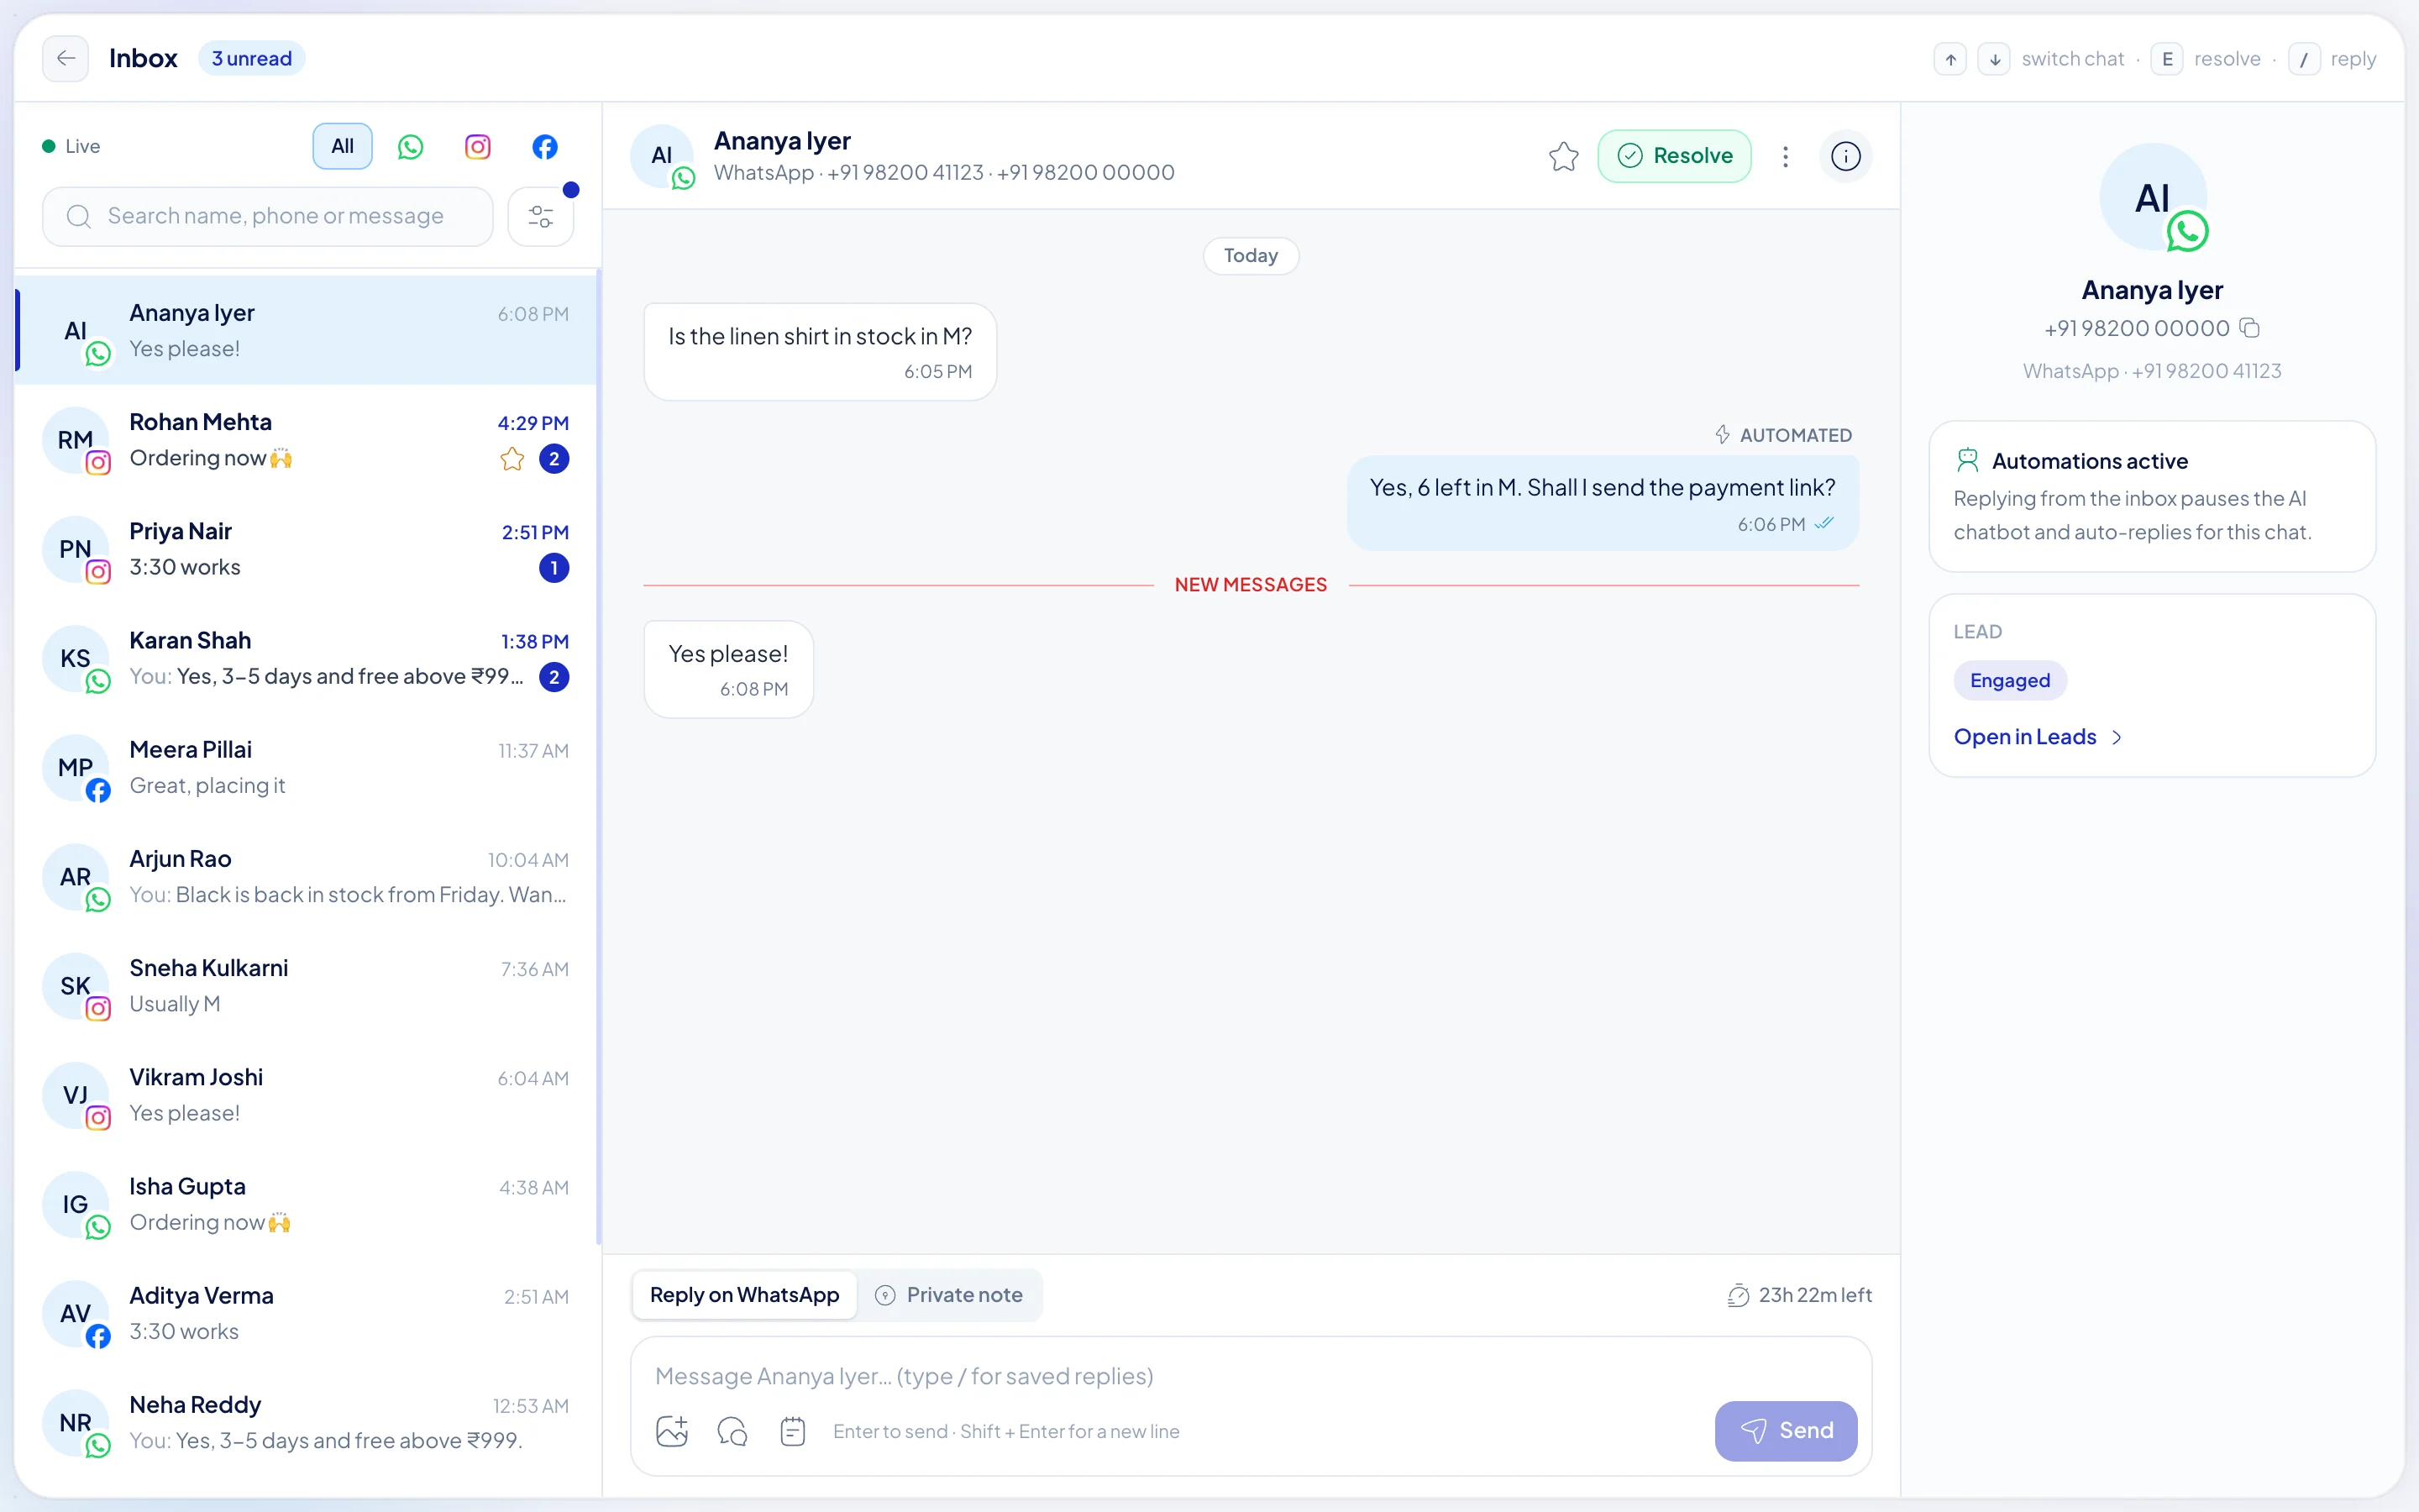Star the Ananya Iyer conversation in header
This screenshot has height=1512, width=2419.
point(1563,156)
